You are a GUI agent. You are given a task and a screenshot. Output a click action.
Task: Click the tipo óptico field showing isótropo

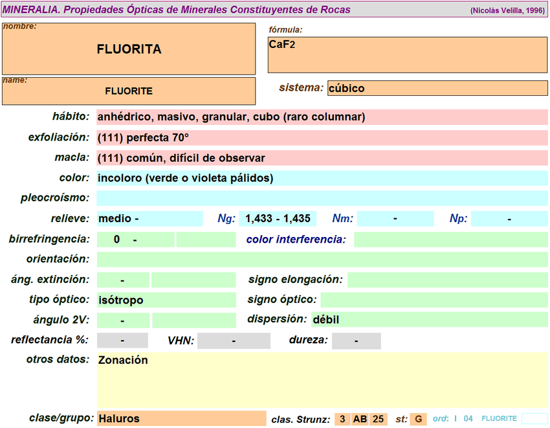click(x=166, y=300)
